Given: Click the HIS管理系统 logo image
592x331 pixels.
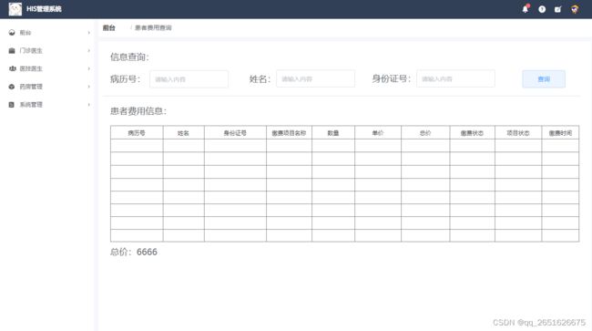Looking at the screenshot, I should [x=15, y=9].
